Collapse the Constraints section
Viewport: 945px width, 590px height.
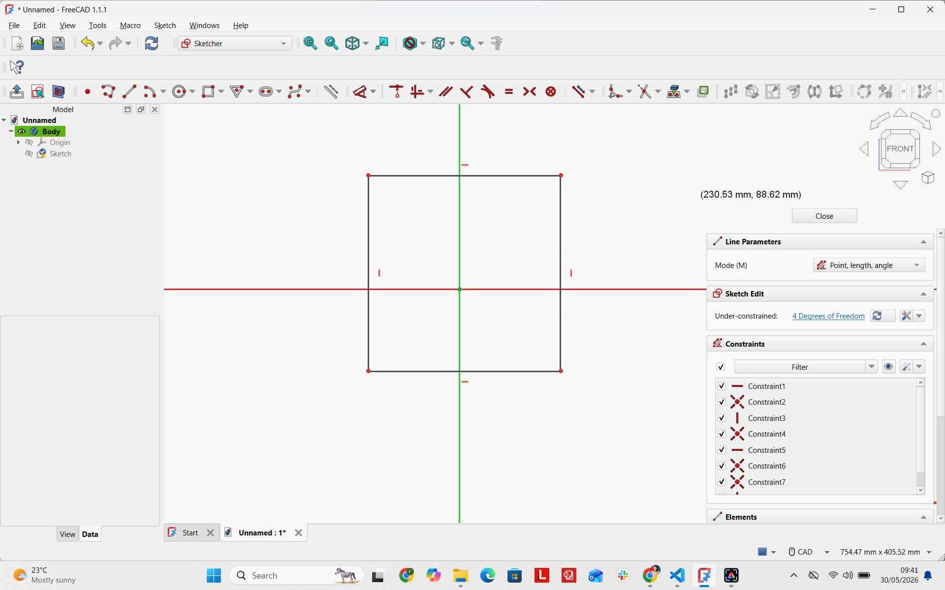click(923, 344)
